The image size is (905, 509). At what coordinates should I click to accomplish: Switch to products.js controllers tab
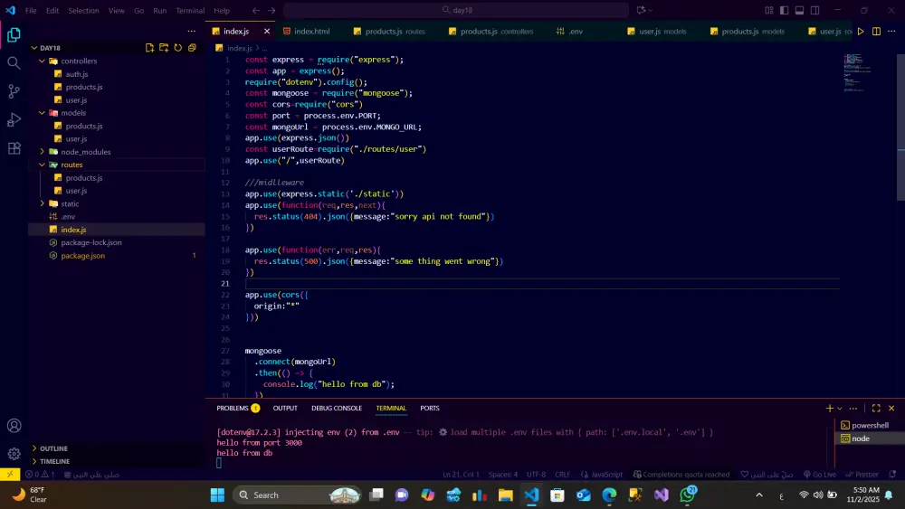[491, 31]
